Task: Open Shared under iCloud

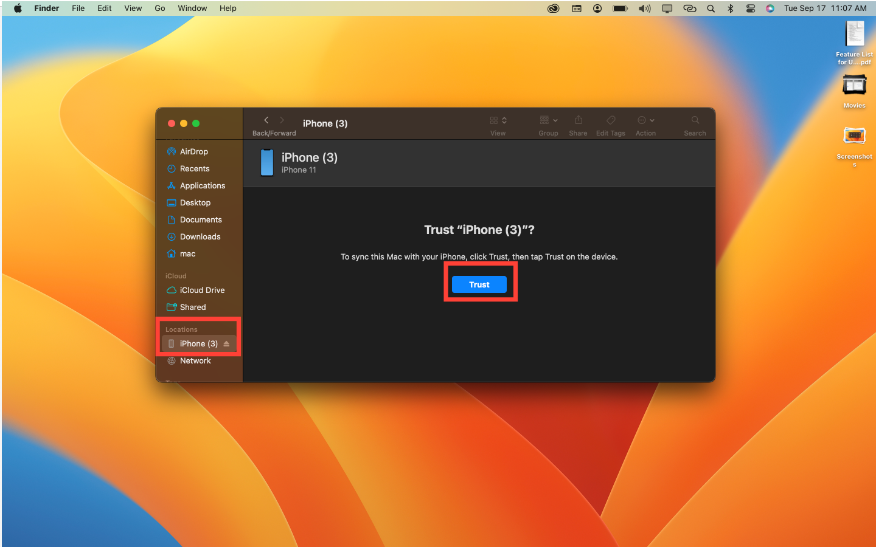Action: click(193, 307)
